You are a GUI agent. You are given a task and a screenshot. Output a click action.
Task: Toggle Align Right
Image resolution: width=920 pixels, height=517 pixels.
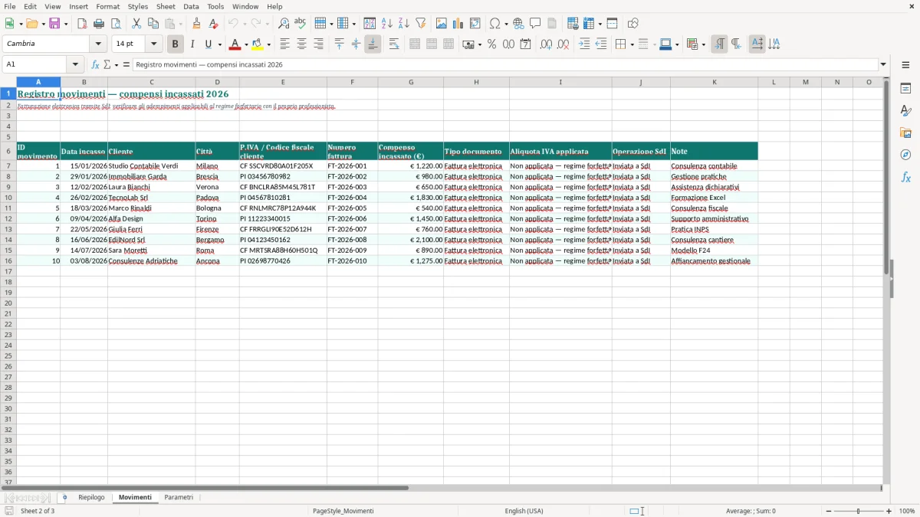pos(319,44)
